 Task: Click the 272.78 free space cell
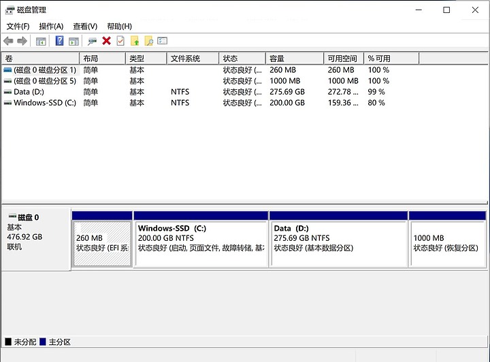(x=343, y=92)
